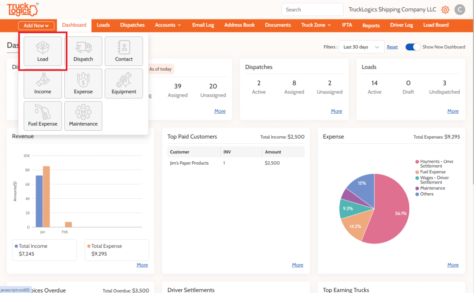This screenshot has width=474, height=293.
Task: Click the Wages - Driver Settlement legend dot
Action: (x=417, y=178)
